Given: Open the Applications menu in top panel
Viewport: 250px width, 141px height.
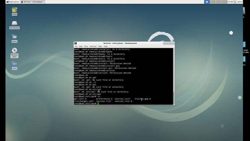Looking at the screenshot, I should pyautogui.click(x=12, y=2).
